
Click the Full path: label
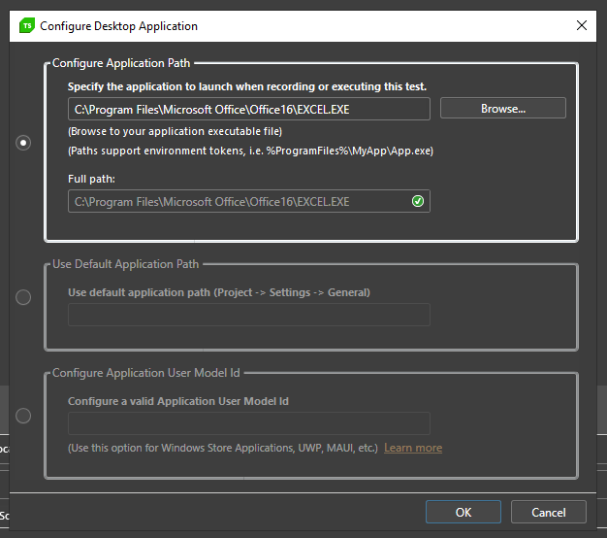click(x=91, y=180)
